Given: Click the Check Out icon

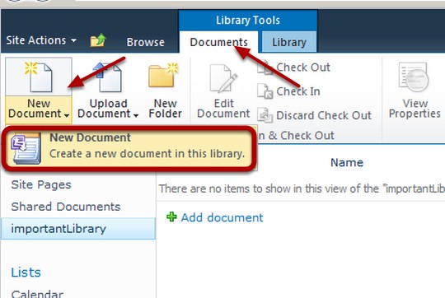Looking at the screenshot, I should point(265,68).
